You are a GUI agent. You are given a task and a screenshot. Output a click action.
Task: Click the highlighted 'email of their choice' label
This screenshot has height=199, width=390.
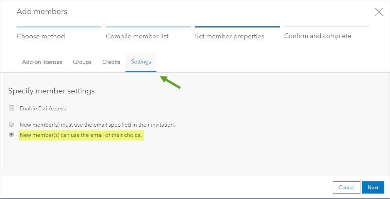[x=81, y=135]
